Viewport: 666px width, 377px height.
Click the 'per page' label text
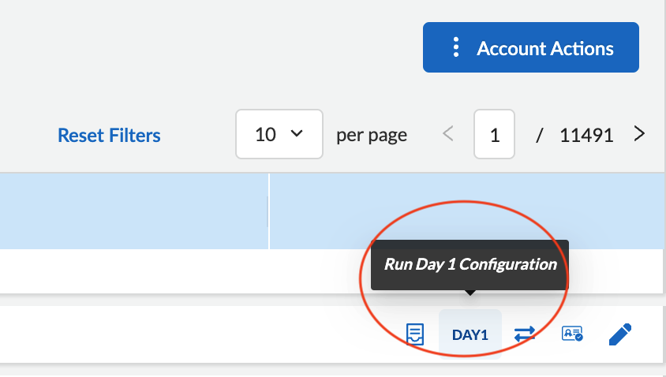click(x=372, y=135)
